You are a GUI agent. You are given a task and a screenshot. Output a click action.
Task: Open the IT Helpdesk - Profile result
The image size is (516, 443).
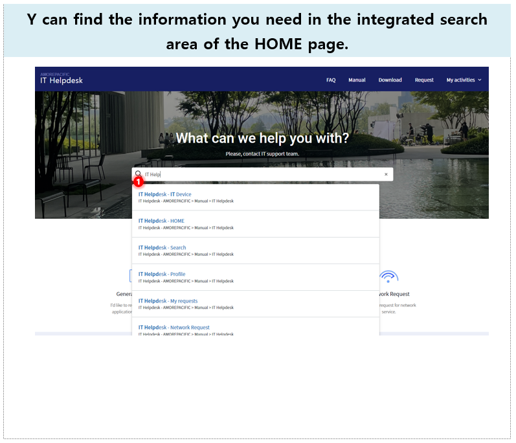(255, 277)
